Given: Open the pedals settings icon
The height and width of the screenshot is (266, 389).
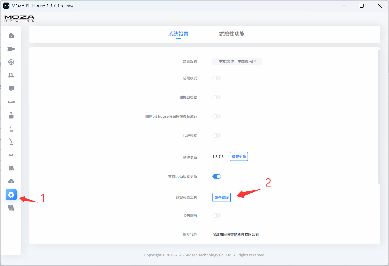Looking at the screenshot, I should tap(11, 75).
